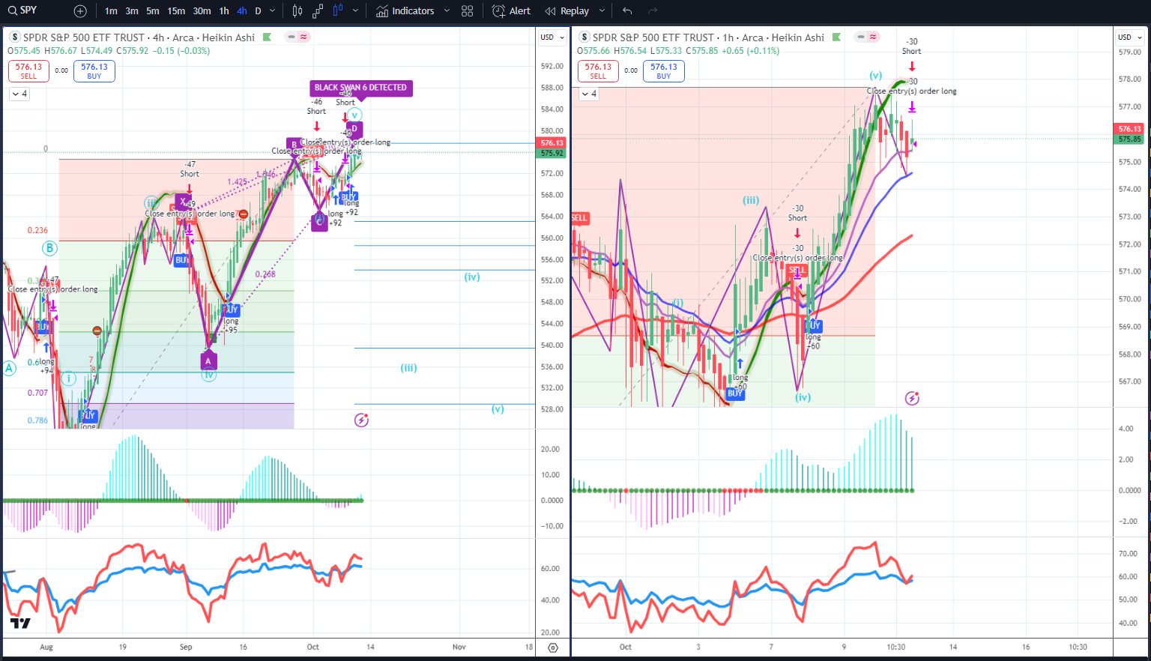Add a compare symbol with the plus icon
Screen dimensions: 1151x661
tap(80, 11)
